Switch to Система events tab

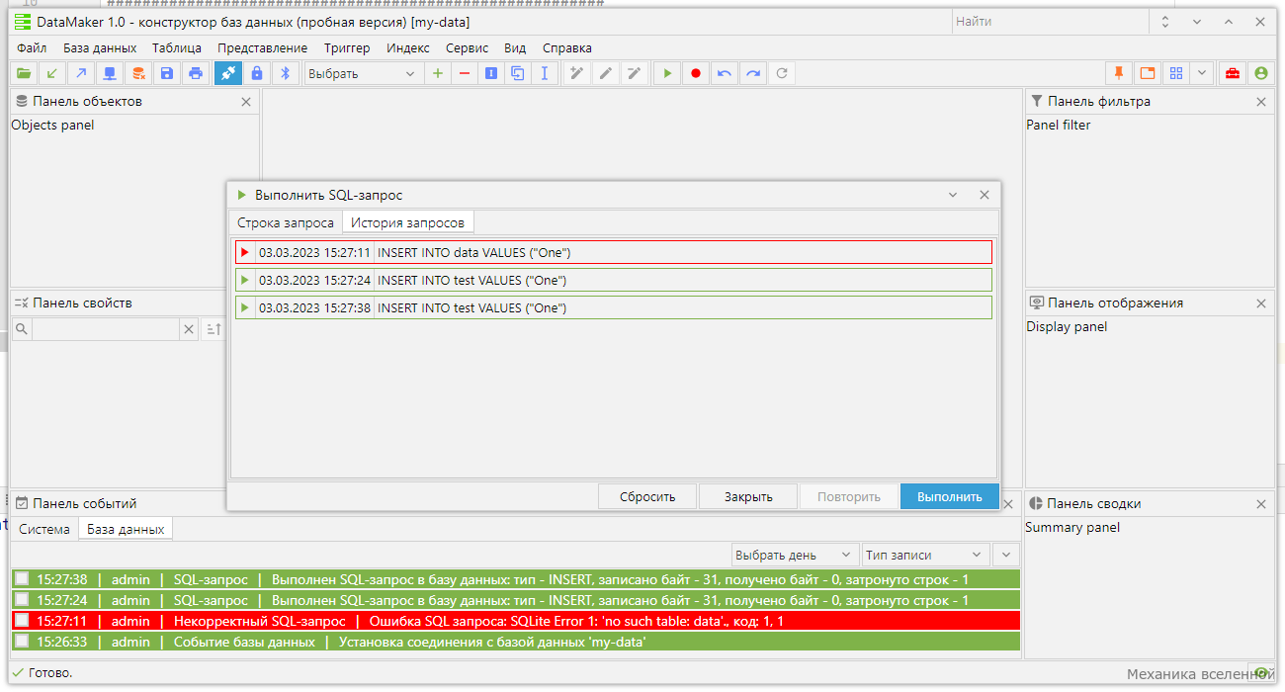[44, 529]
